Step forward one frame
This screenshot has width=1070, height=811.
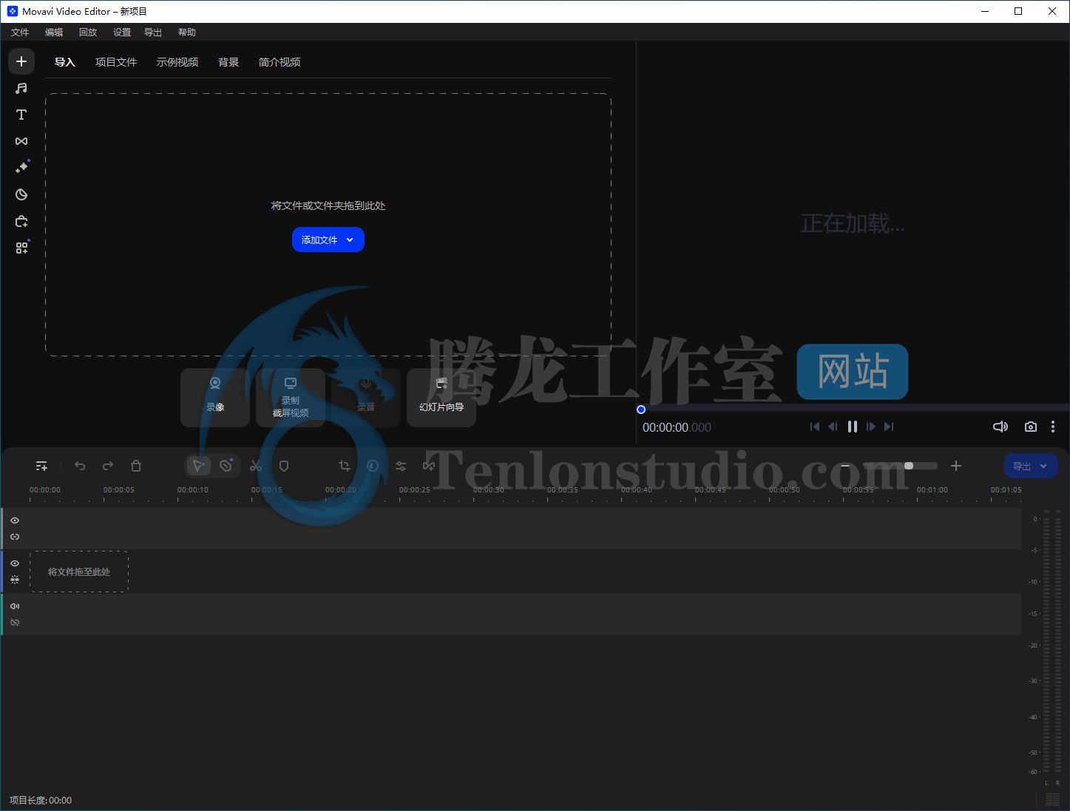pyautogui.click(x=871, y=427)
